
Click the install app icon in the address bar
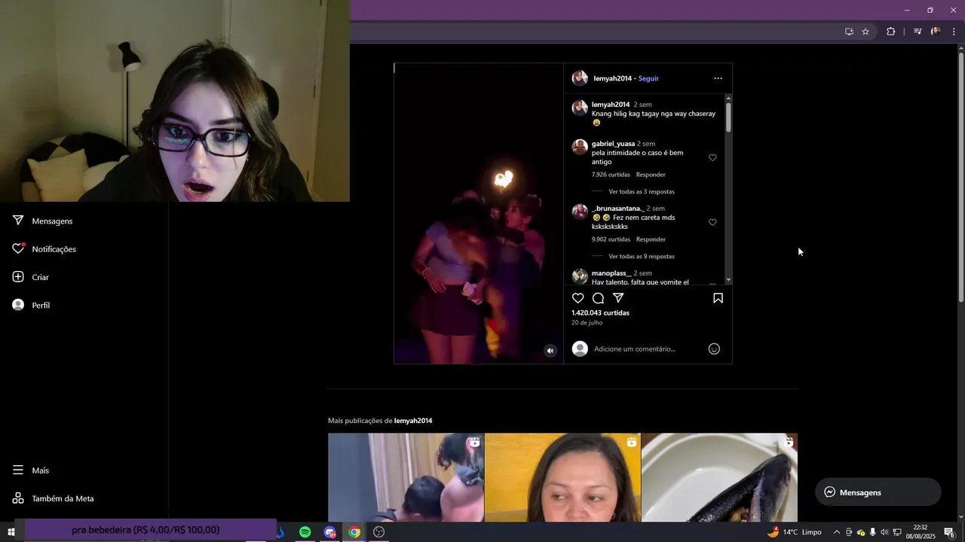coord(849,32)
